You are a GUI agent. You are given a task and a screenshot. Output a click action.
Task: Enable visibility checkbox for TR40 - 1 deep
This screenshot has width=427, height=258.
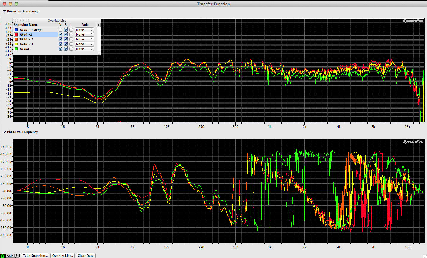pos(60,30)
